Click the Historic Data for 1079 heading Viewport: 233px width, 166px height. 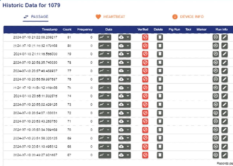pyautogui.click(x=31, y=5)
